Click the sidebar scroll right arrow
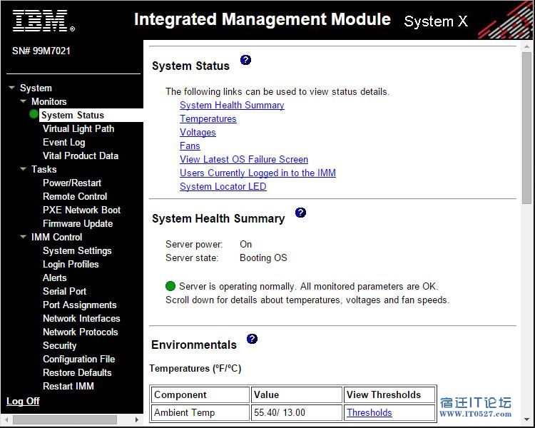 136,419
